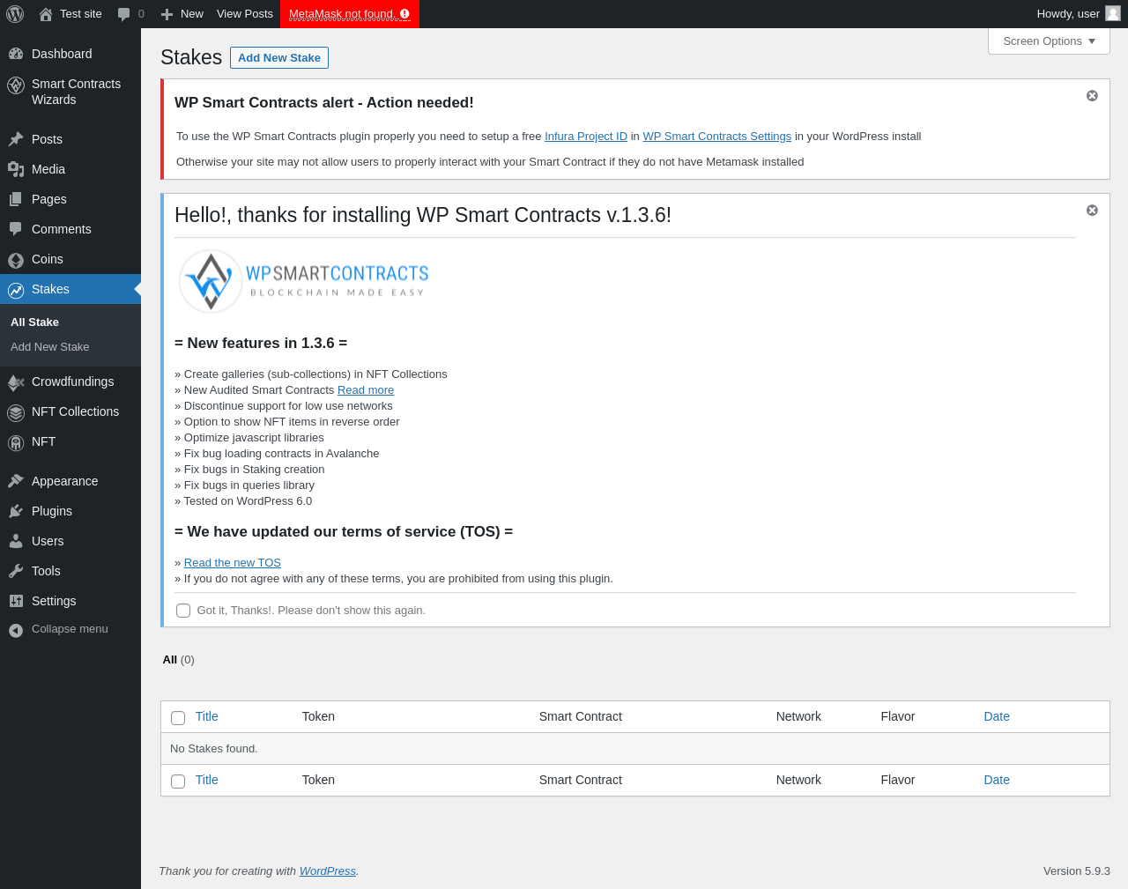Screen dimensions: 1128x889
Task: Click the Users icon in sidebar
Action: pos(16,541)
